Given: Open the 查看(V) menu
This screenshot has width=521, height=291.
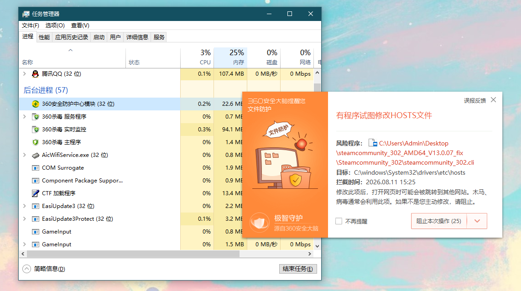Looking at the screenshot, I should click(x=80, y=26).
